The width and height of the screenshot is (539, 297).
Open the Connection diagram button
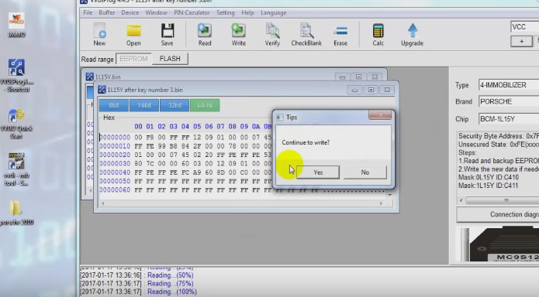pos(498,214)
